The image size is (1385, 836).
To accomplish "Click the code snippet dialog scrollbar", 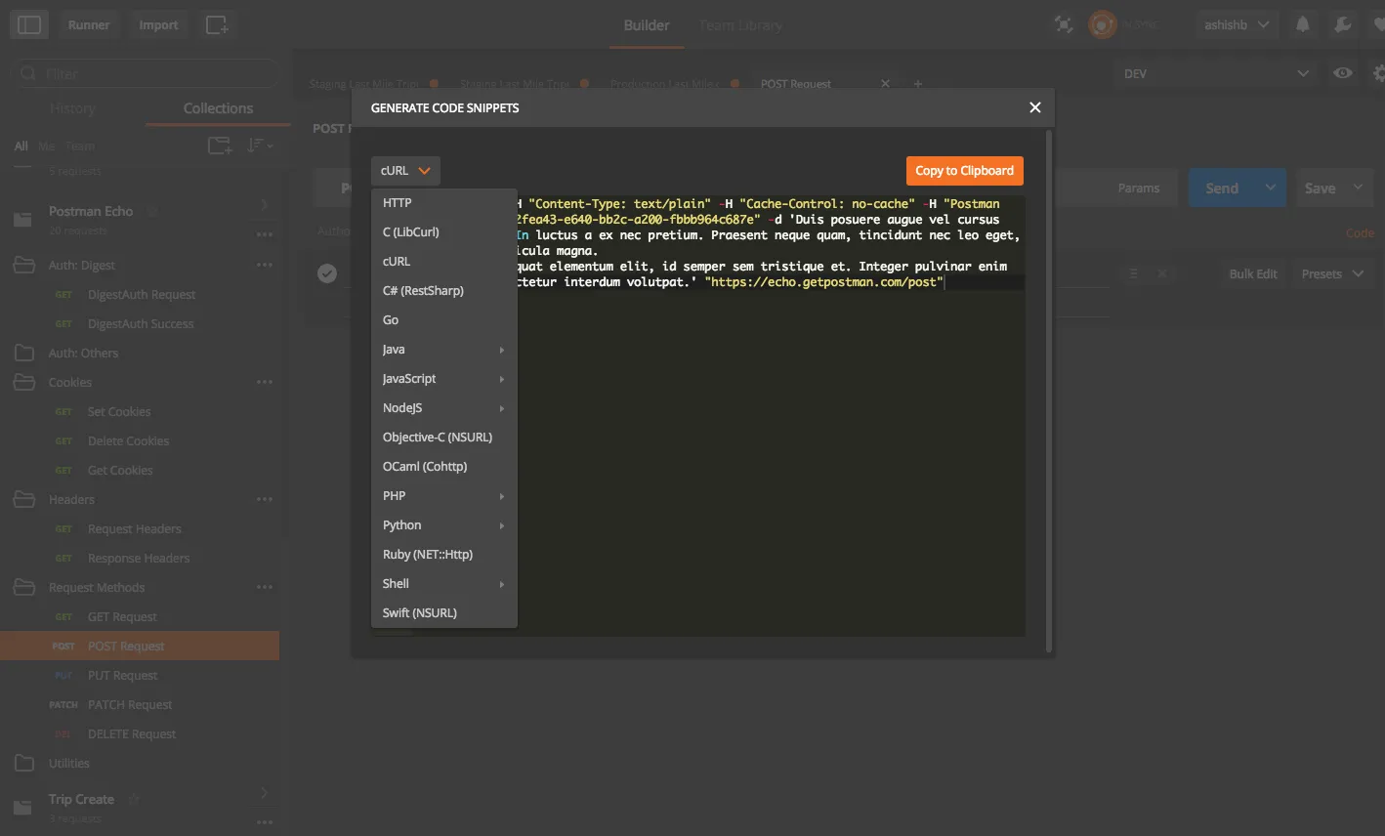I will tap(1049, 391).
